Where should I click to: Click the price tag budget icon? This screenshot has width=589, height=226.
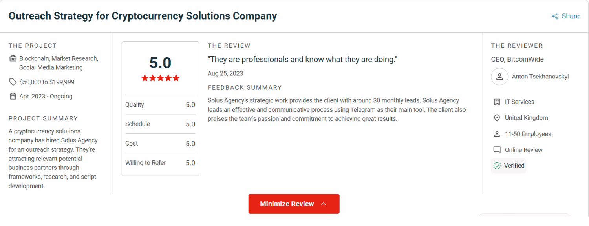[13, 82]
